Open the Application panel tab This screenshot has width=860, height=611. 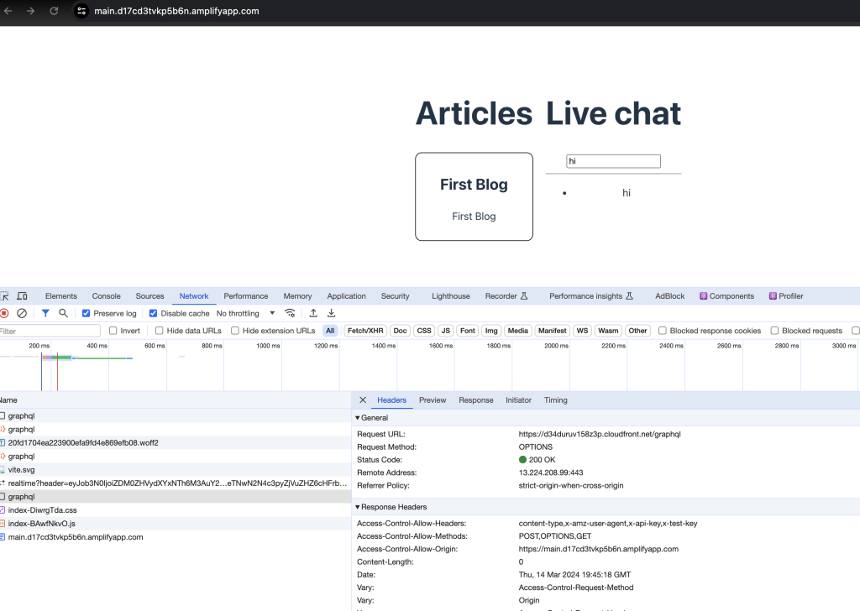[x=346, y=296]
